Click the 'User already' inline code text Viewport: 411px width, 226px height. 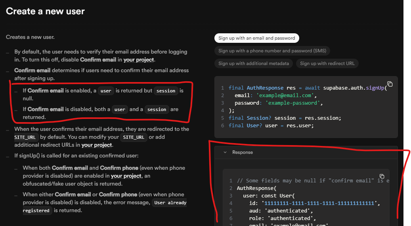point(170,203)
